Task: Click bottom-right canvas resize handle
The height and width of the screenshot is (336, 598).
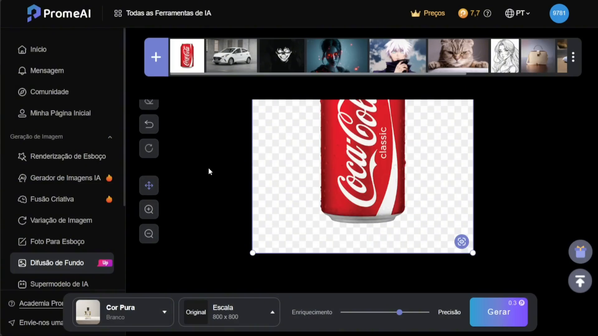Action: click(x=473, y=253)
